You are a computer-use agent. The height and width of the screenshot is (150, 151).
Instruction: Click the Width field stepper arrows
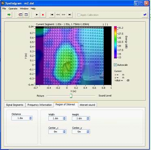point(64,118)
